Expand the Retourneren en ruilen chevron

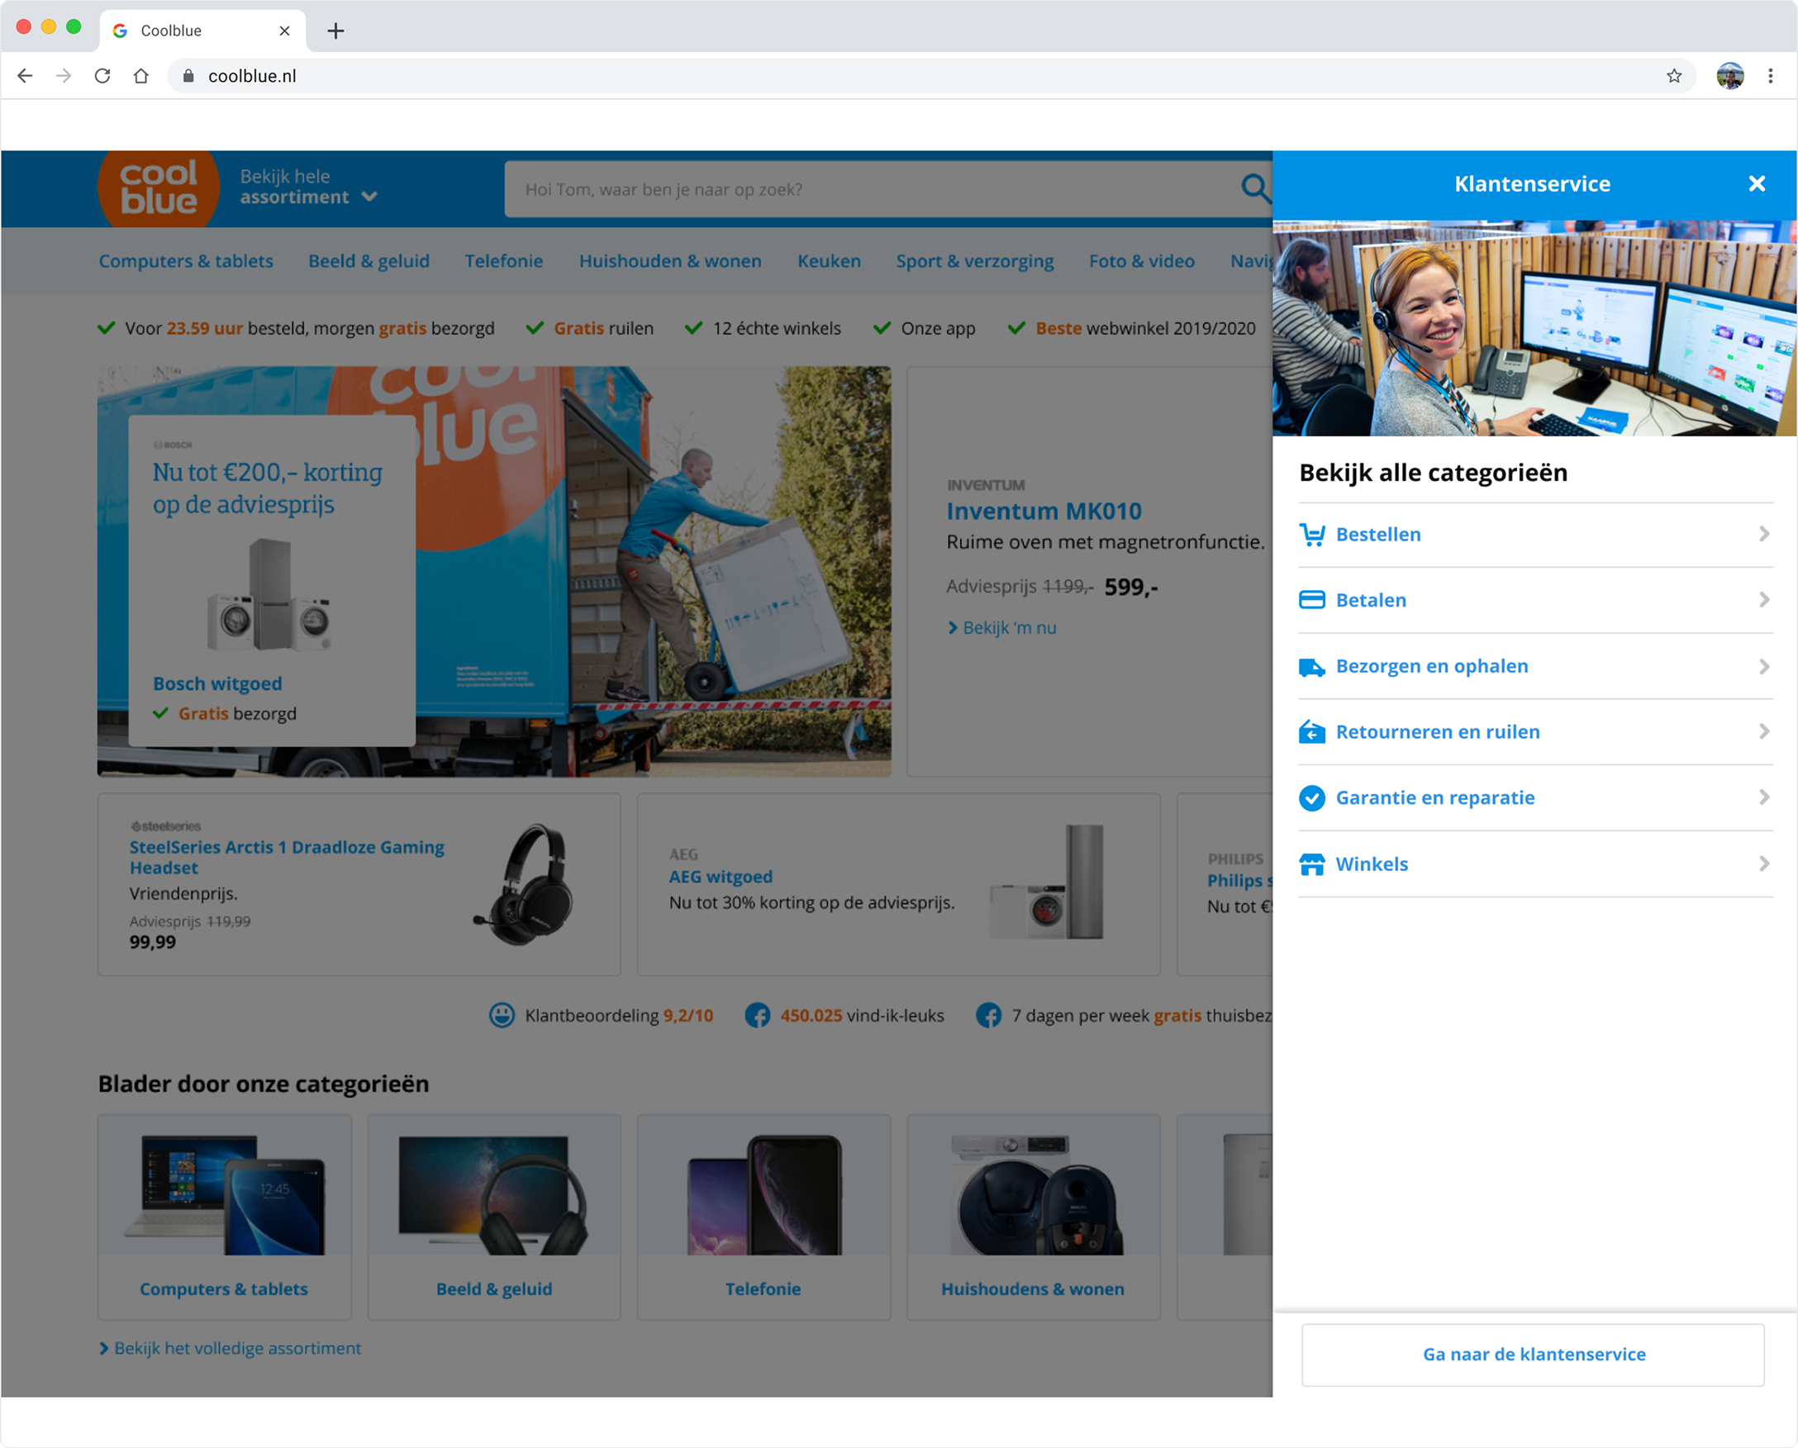[x=1764, y=731]
